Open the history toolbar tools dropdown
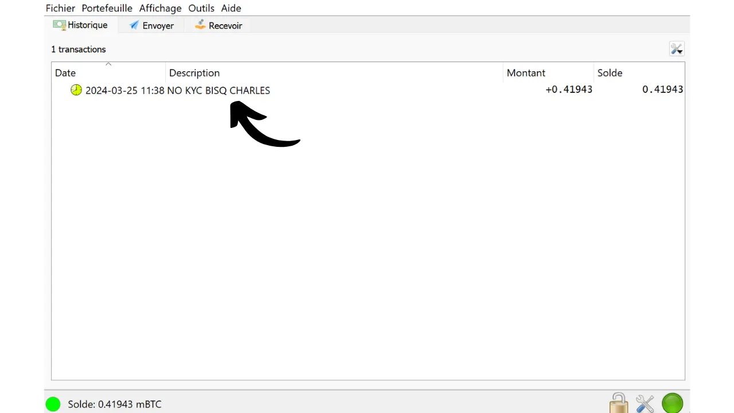Viewport: 734px width, 413px height. [677, 49]
